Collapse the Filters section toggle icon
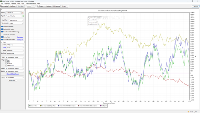200x113 pixels. tap(2, 42)
